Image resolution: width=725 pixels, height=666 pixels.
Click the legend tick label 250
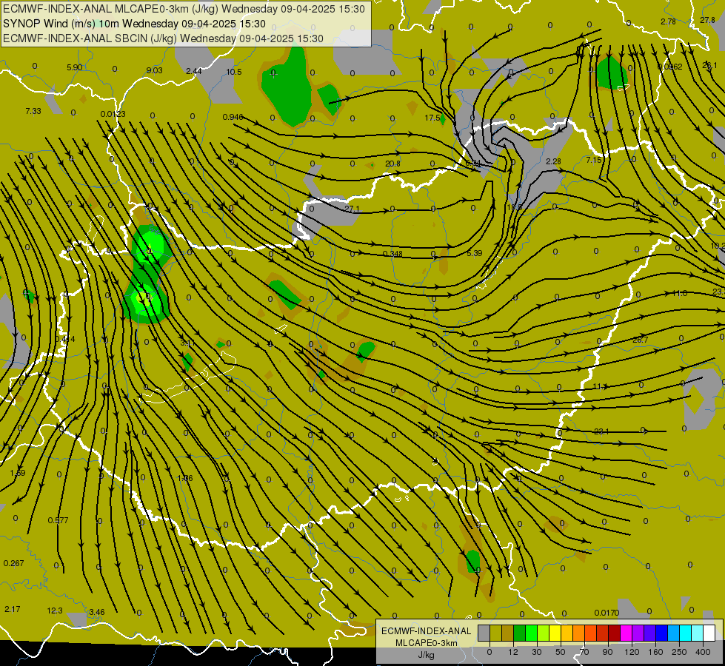(679, 652)
